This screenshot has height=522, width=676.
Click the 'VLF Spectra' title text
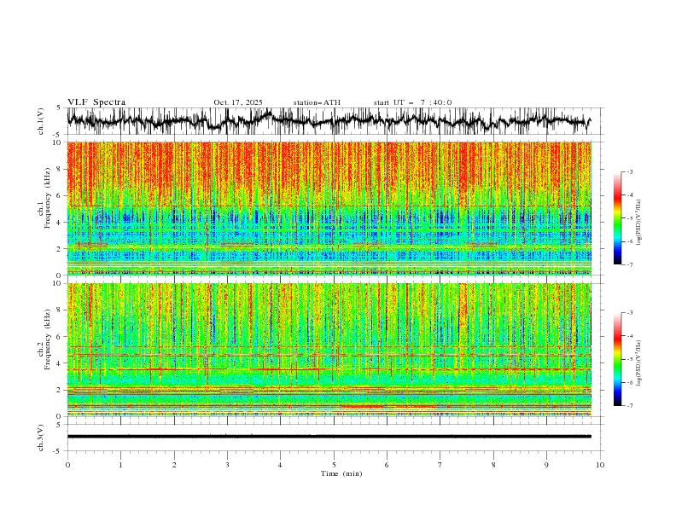click(96, 102)
